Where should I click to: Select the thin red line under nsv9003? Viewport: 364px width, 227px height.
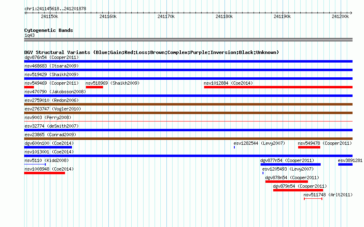click(x=188, y=121)
